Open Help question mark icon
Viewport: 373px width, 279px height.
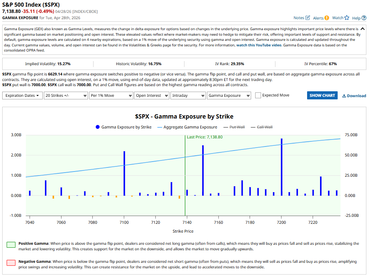(x=364, y=18)
